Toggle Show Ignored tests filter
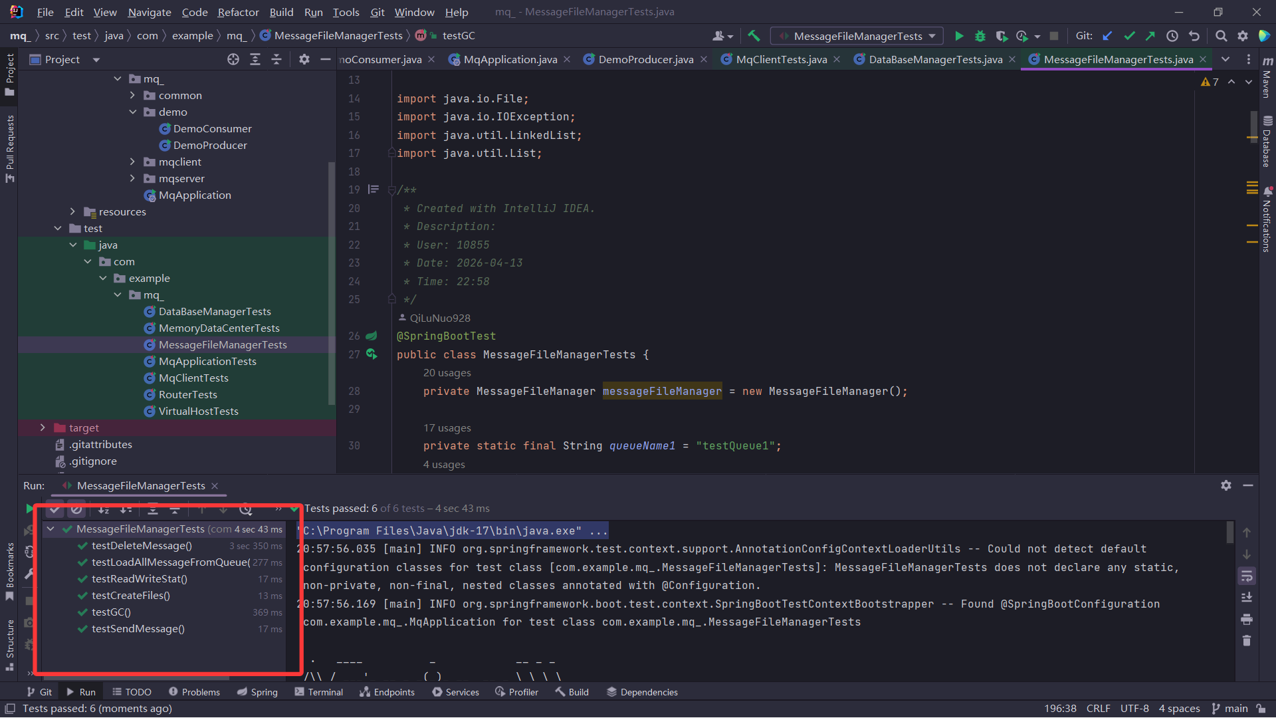1276x718 pixels. coord(76,509)
